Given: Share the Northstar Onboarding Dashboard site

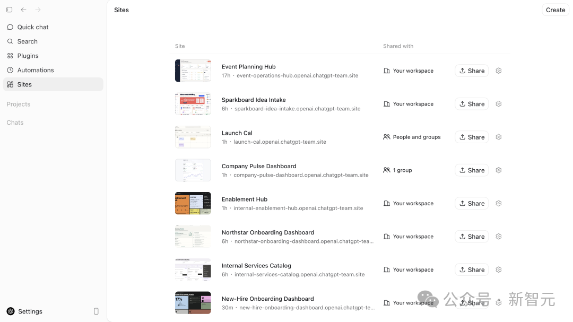Looking at the screenshot, I should (x=472, y=237).
